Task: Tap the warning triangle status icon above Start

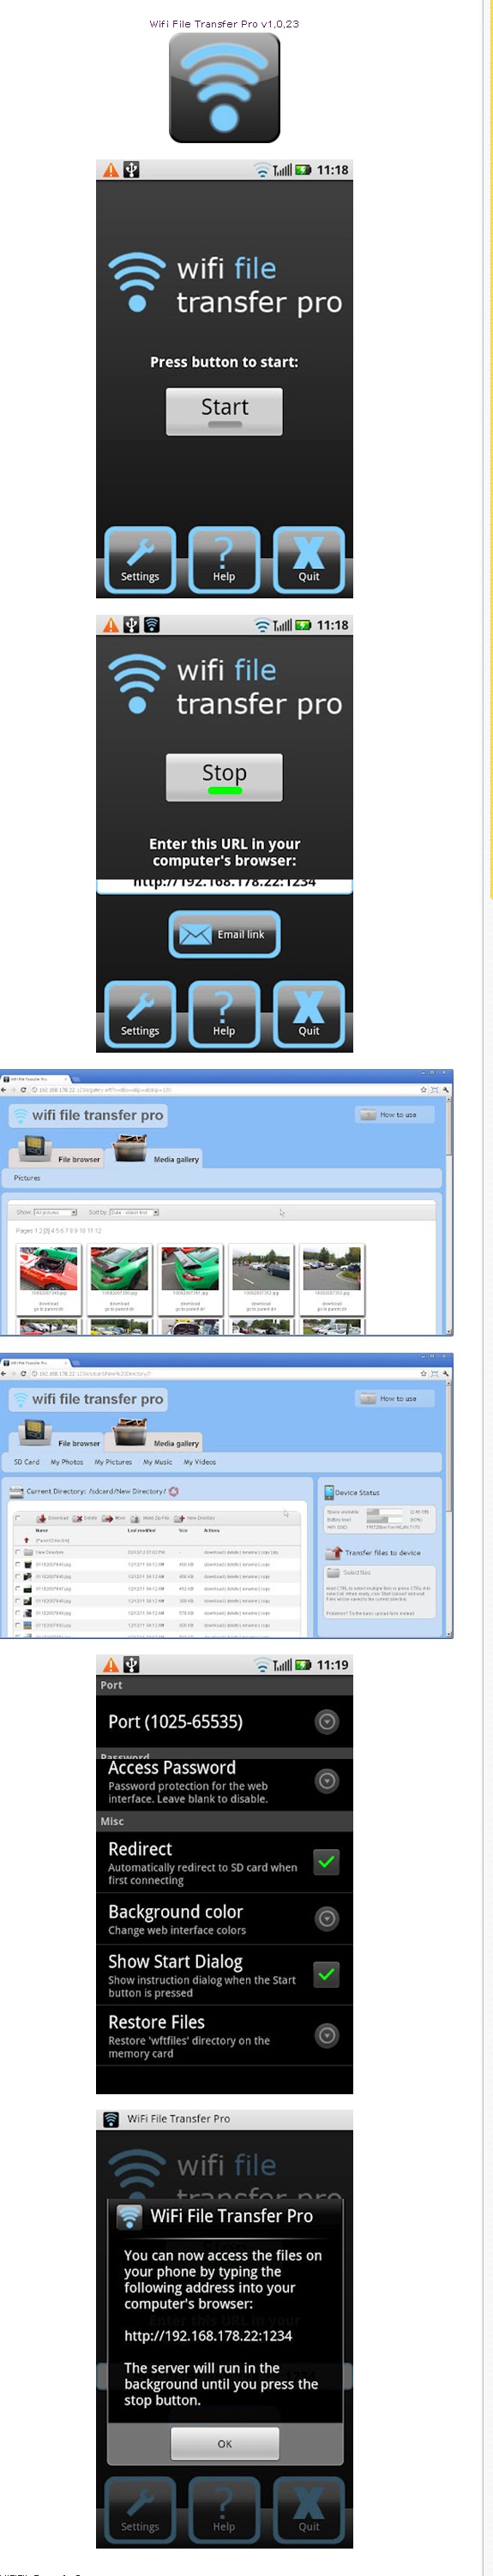Action: click(111, 170)
